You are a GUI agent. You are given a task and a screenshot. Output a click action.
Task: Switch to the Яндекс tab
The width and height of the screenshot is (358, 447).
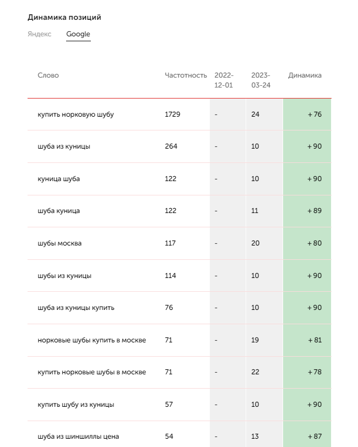point(39,34)
